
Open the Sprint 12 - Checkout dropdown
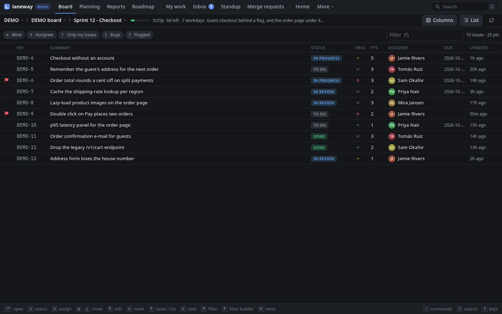click(100, 20)
